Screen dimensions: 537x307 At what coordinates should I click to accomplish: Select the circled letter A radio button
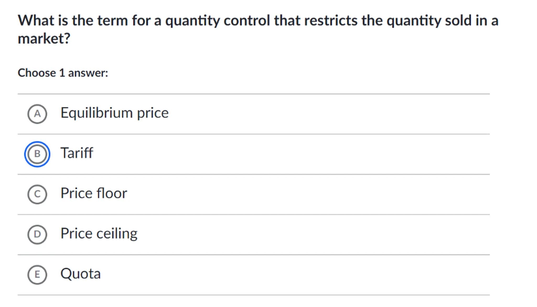[37, 114]
